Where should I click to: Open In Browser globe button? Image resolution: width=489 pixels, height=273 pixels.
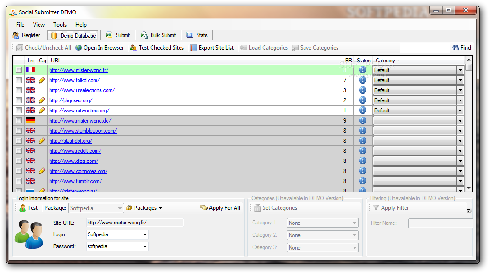100,48
